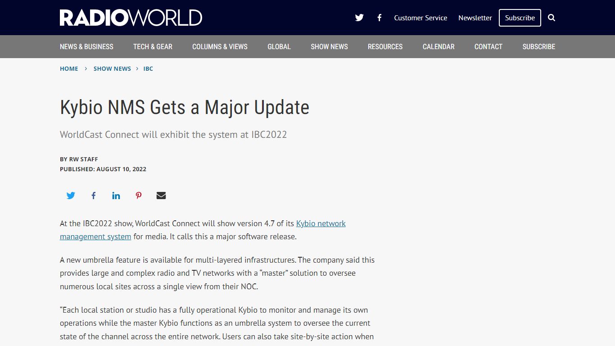The image size is (615, 346).
Task: Click the 'Published: August 10, 2022' date
Action: click(x=103, y=169)
